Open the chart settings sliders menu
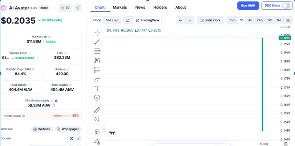295x146 pixels. point(288,20)
